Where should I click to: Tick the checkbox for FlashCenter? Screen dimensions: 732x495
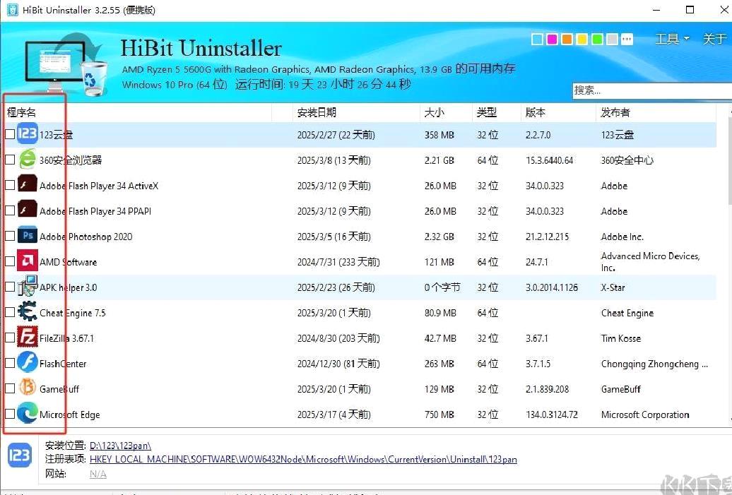(x=10, y=363)
